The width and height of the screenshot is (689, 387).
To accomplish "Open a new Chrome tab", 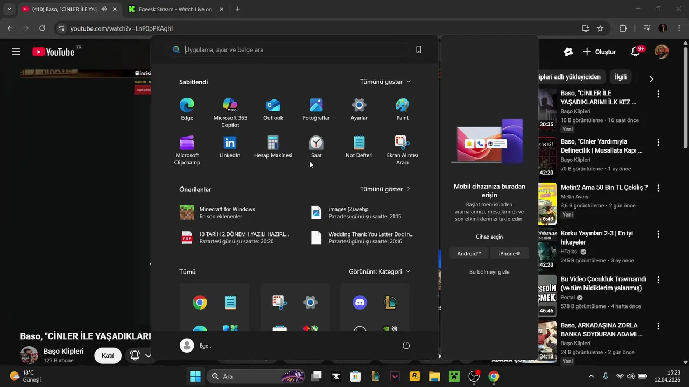I will tap(238, 9).
